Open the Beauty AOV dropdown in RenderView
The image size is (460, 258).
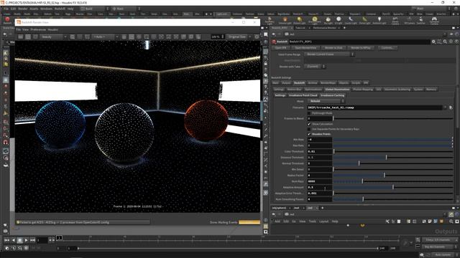(54, 37)
